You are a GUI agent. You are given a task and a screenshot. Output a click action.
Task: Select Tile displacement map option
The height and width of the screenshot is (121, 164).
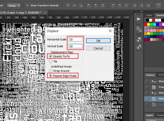point(51,61)
